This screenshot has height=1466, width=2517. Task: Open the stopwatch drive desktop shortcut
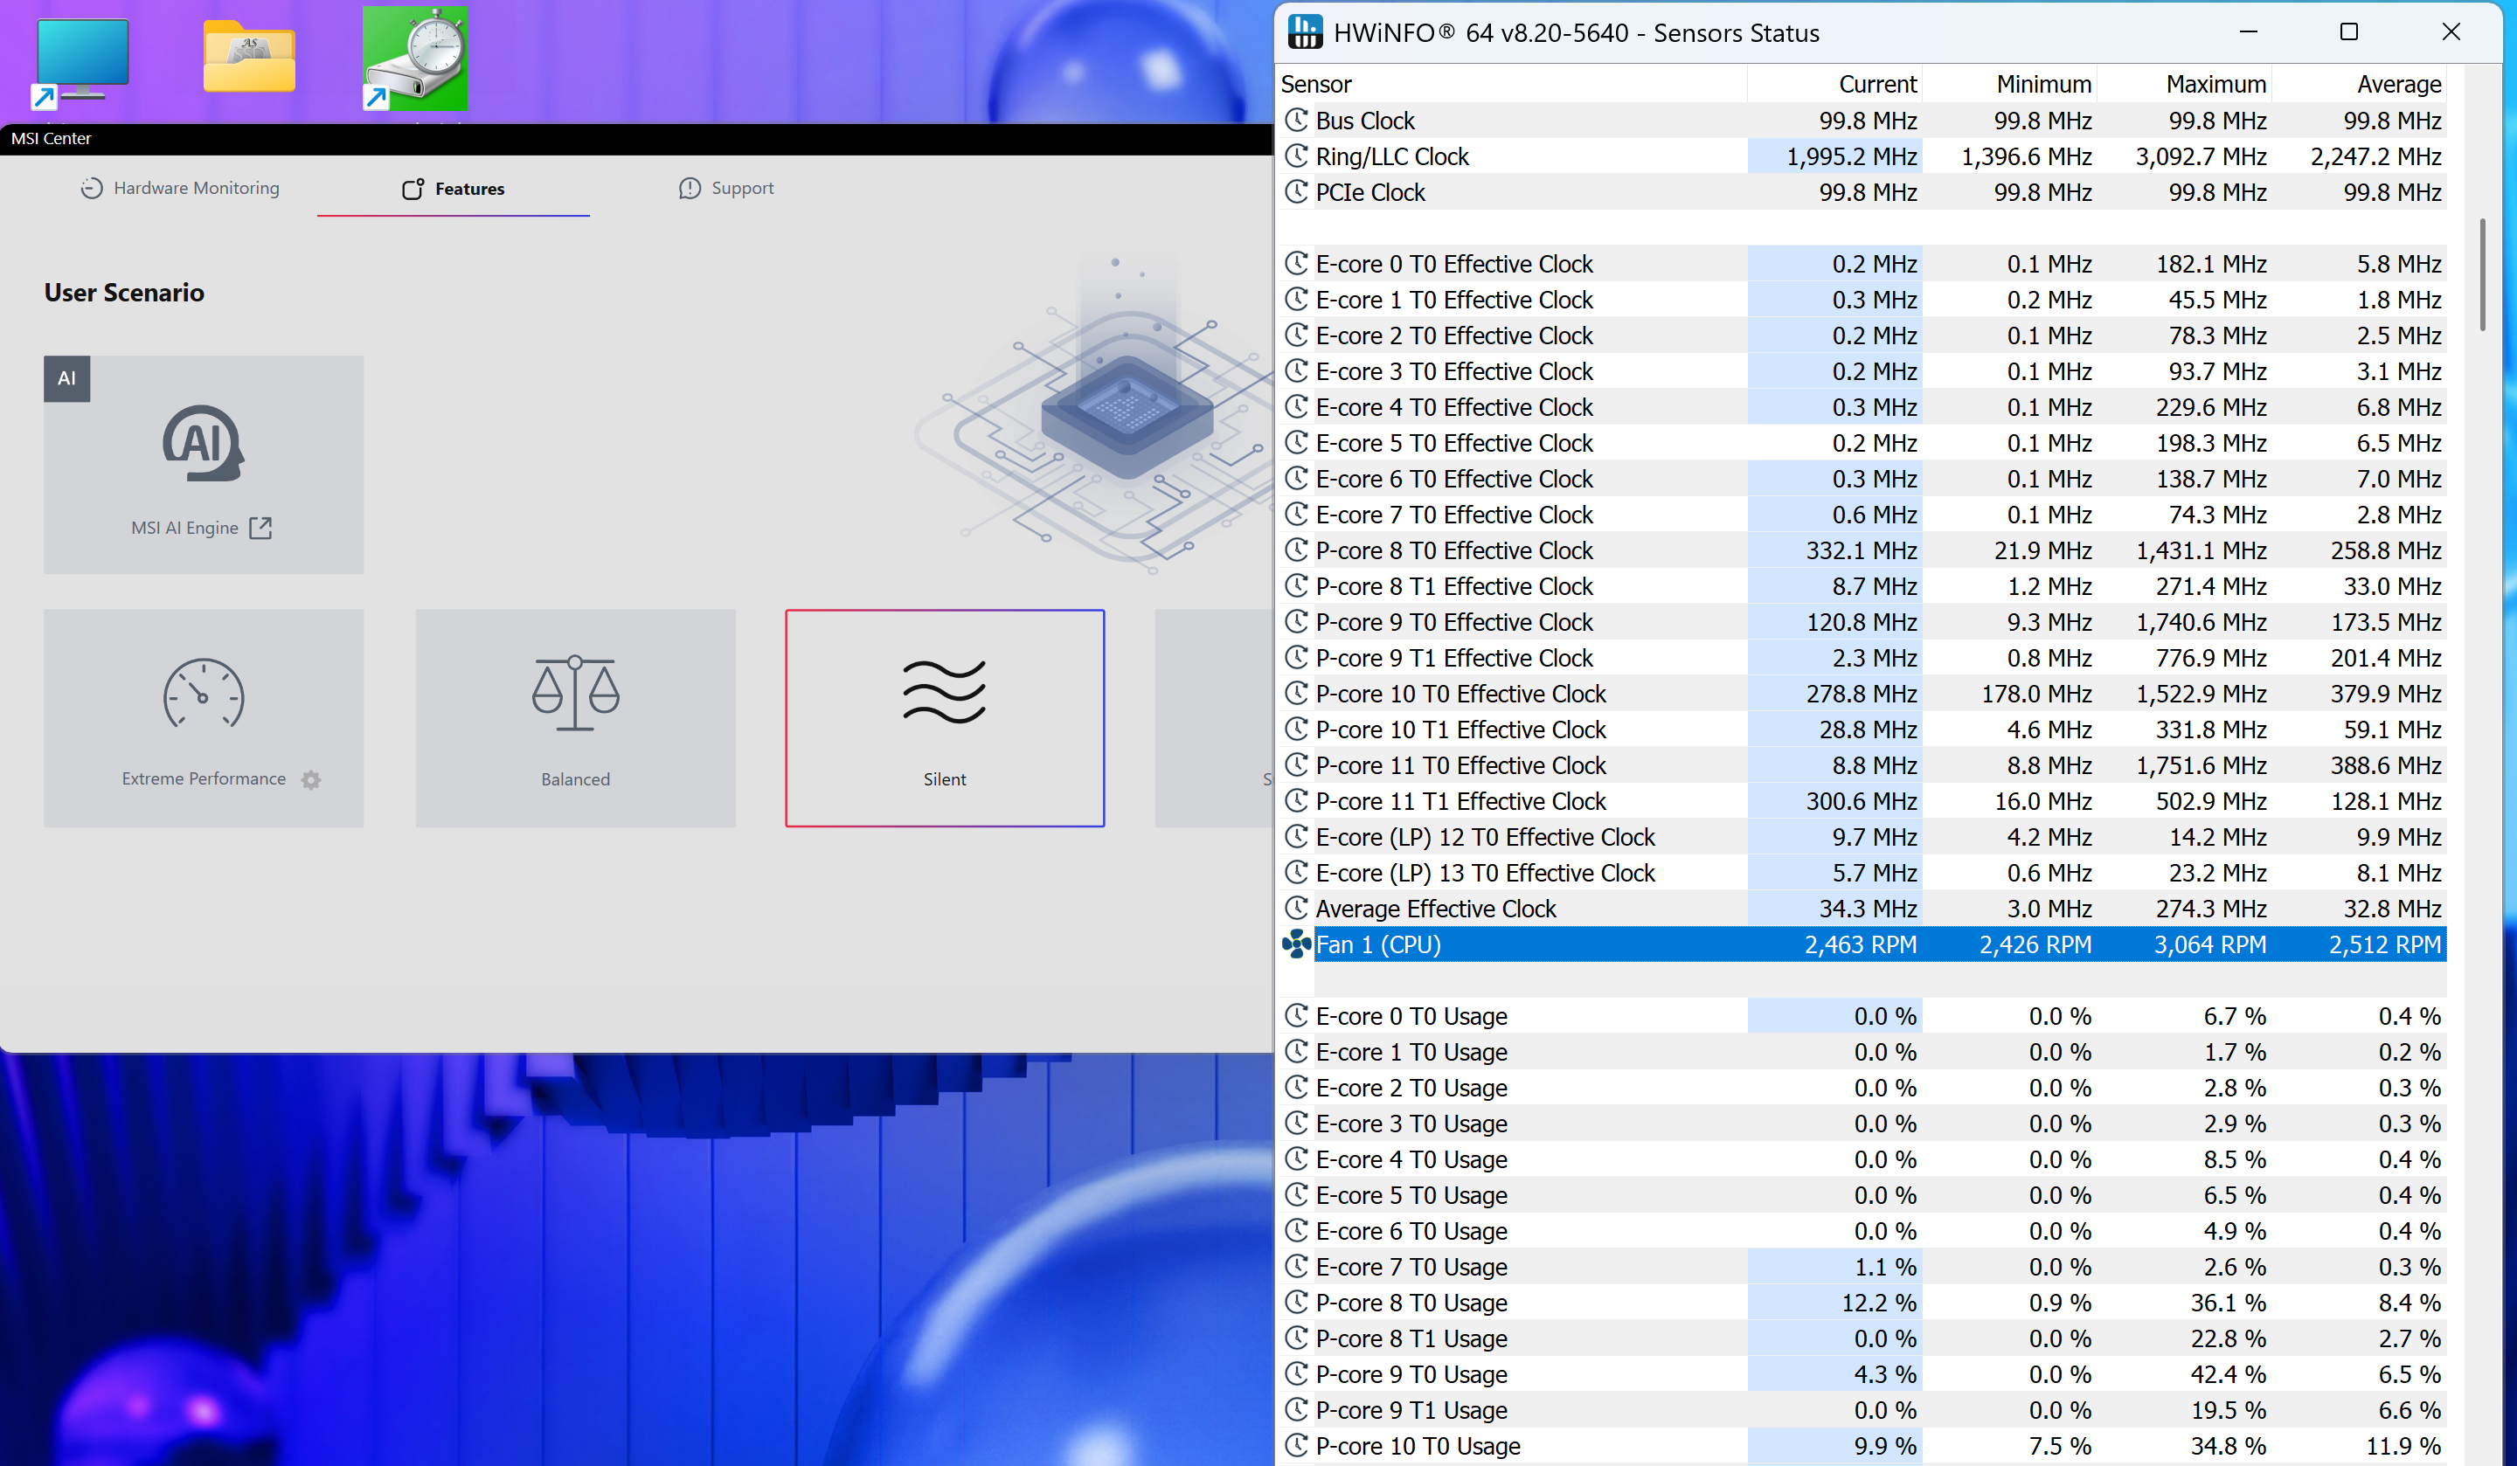click(x=414, y=58)
